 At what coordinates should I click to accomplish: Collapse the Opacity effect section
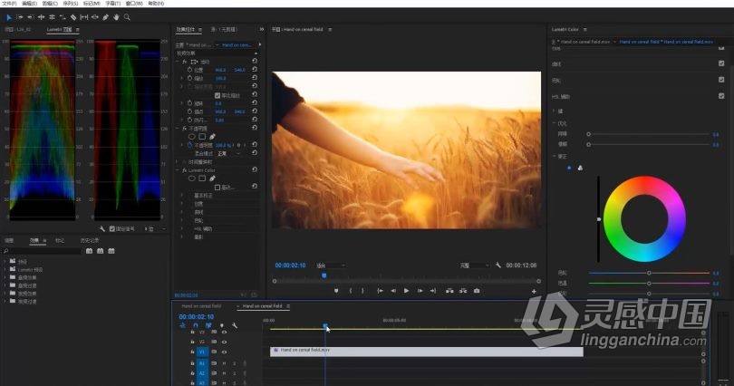point(178,128)
